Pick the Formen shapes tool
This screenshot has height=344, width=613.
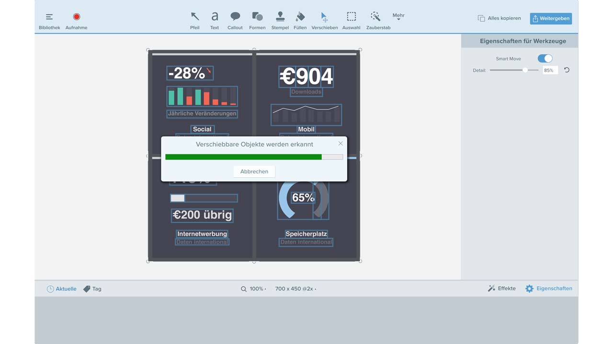257,21
